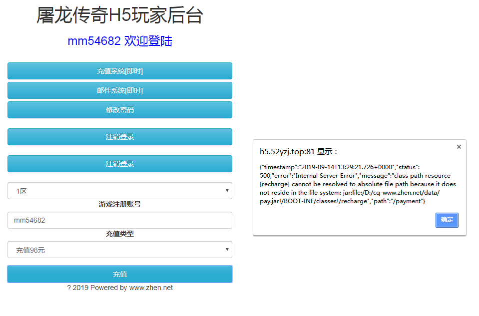Open the 邮件系统[即时] section
The image size is (479, 316).
120,90
